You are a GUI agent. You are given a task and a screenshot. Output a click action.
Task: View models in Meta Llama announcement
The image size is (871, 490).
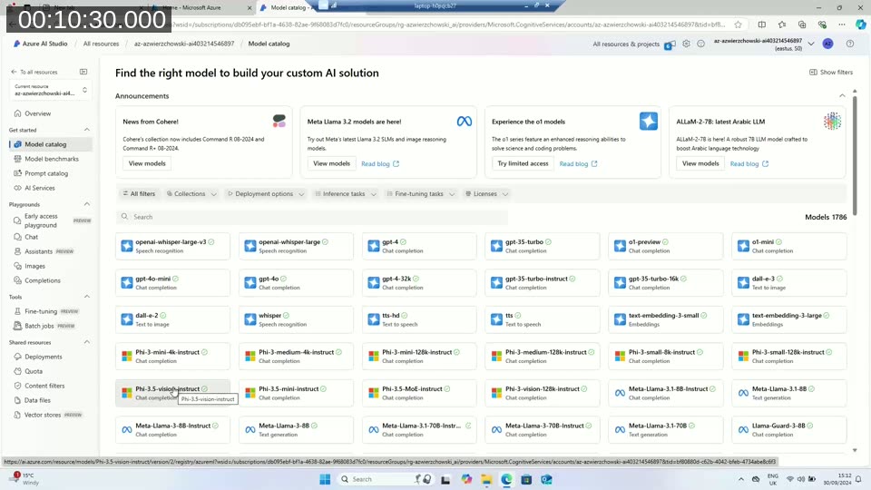click(332, 163)
